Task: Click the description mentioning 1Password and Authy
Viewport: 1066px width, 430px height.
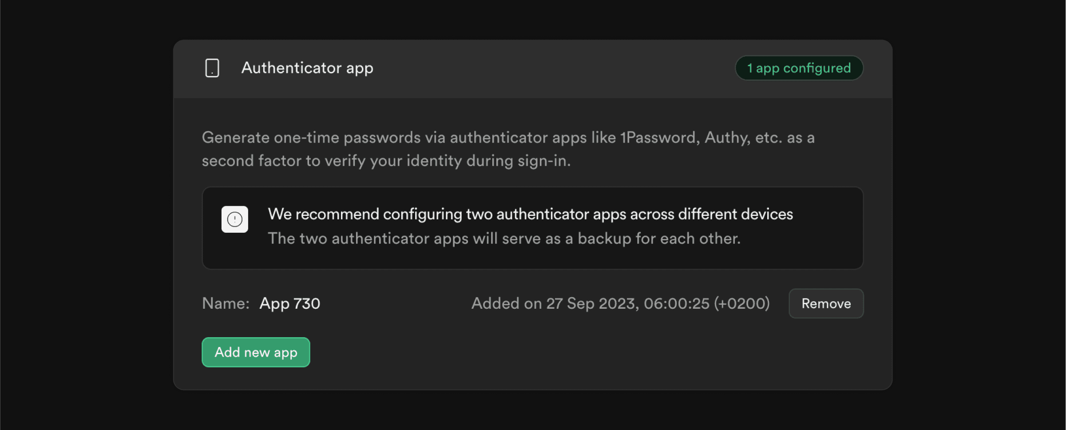Action: tap(508, 149)
